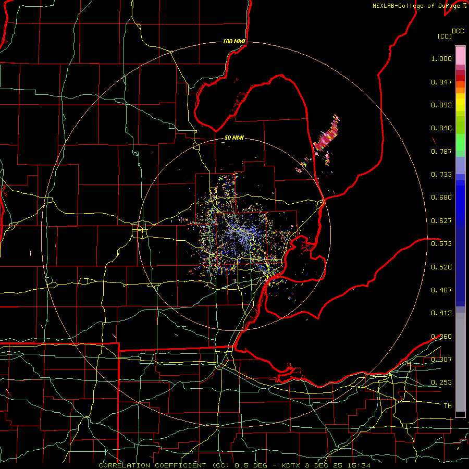
Task: Click the 0.840 color scale value
Action: [x=441, y=128]
